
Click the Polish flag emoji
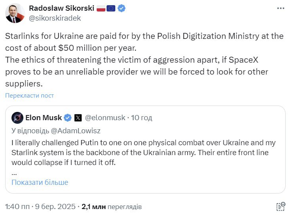[101, 8]
